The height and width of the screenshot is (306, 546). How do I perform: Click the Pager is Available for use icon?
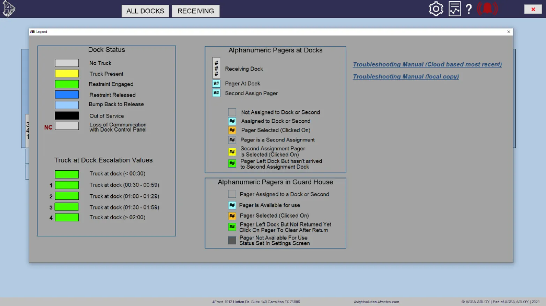[232, 205]
